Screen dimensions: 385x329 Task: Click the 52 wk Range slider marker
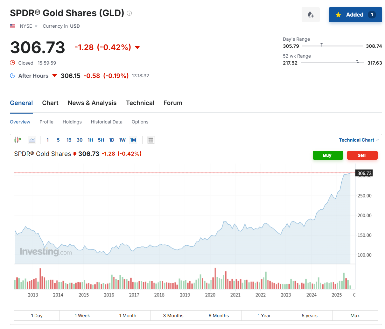click(357, 61)
